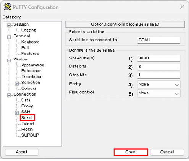Select the Serial category
189x161 pixels.
pos(27,118)
